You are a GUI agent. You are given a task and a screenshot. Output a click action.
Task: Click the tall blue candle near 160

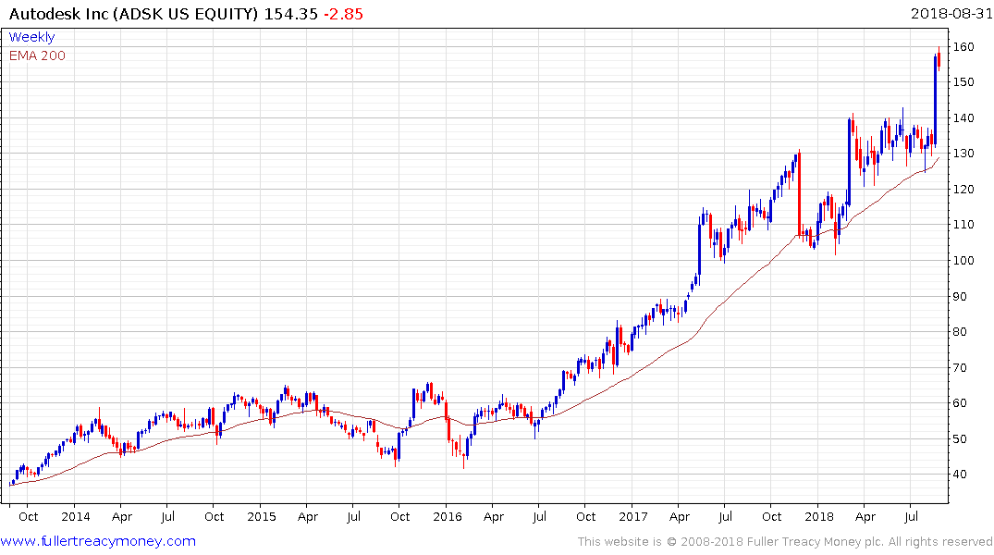pyautogui.click(x=935, y=102)
